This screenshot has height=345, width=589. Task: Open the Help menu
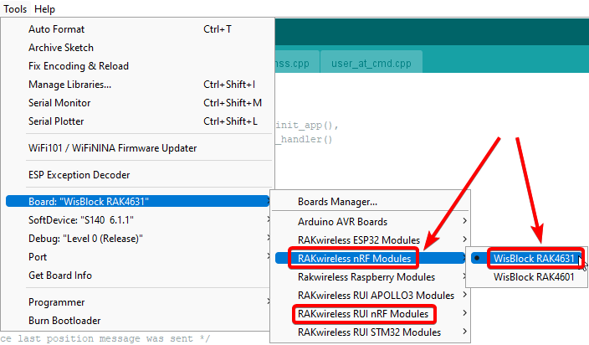point(45,9)
